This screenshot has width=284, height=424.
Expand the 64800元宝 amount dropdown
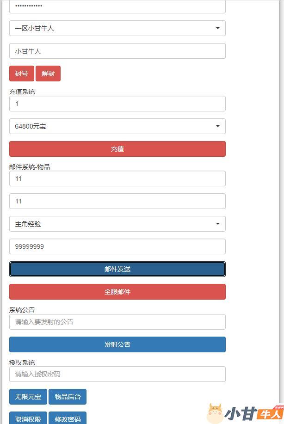coord(117,126)
